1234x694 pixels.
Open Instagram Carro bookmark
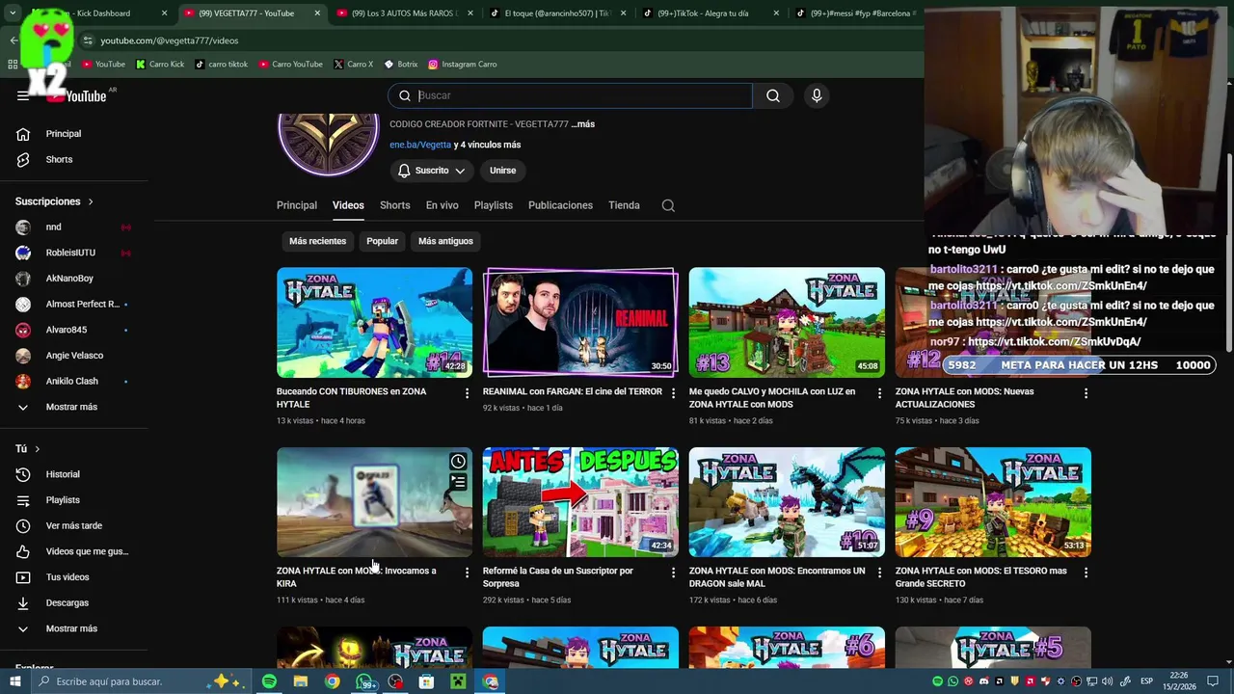462,65
